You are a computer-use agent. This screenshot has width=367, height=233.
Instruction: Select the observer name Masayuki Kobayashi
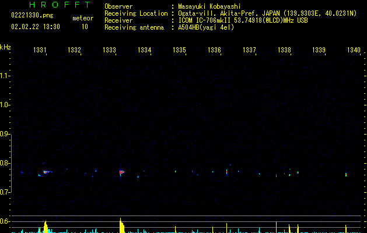point(209,6)
